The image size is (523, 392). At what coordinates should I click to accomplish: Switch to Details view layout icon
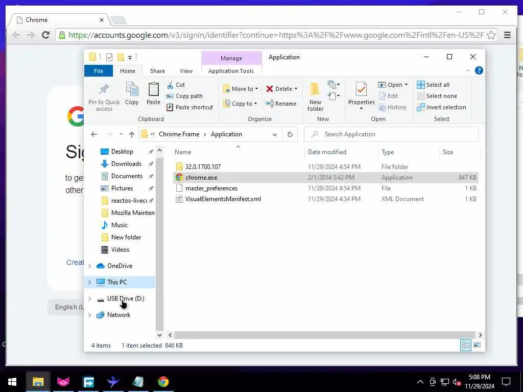click(466, 346)
